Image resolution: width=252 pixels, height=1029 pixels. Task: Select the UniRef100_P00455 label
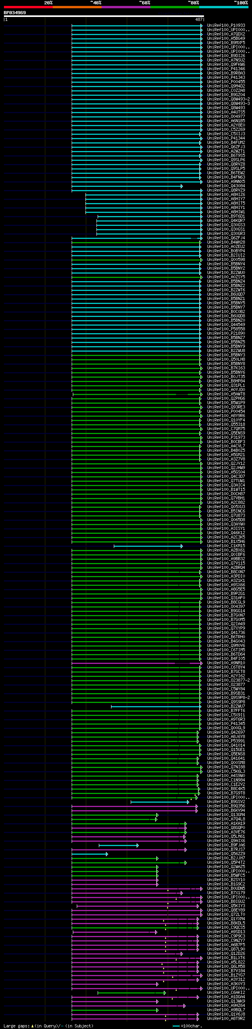tap(226, 82)
